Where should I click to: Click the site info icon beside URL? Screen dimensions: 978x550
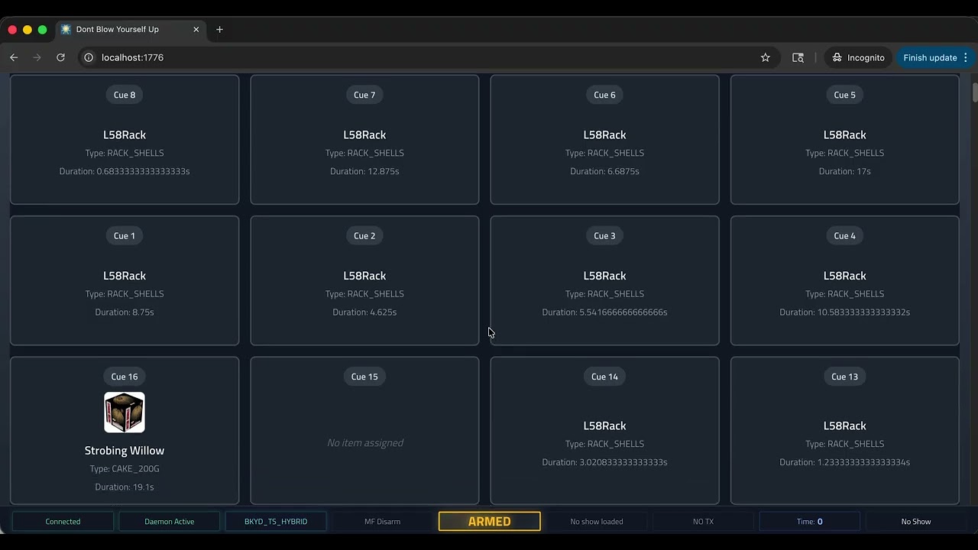pos(89,57)
